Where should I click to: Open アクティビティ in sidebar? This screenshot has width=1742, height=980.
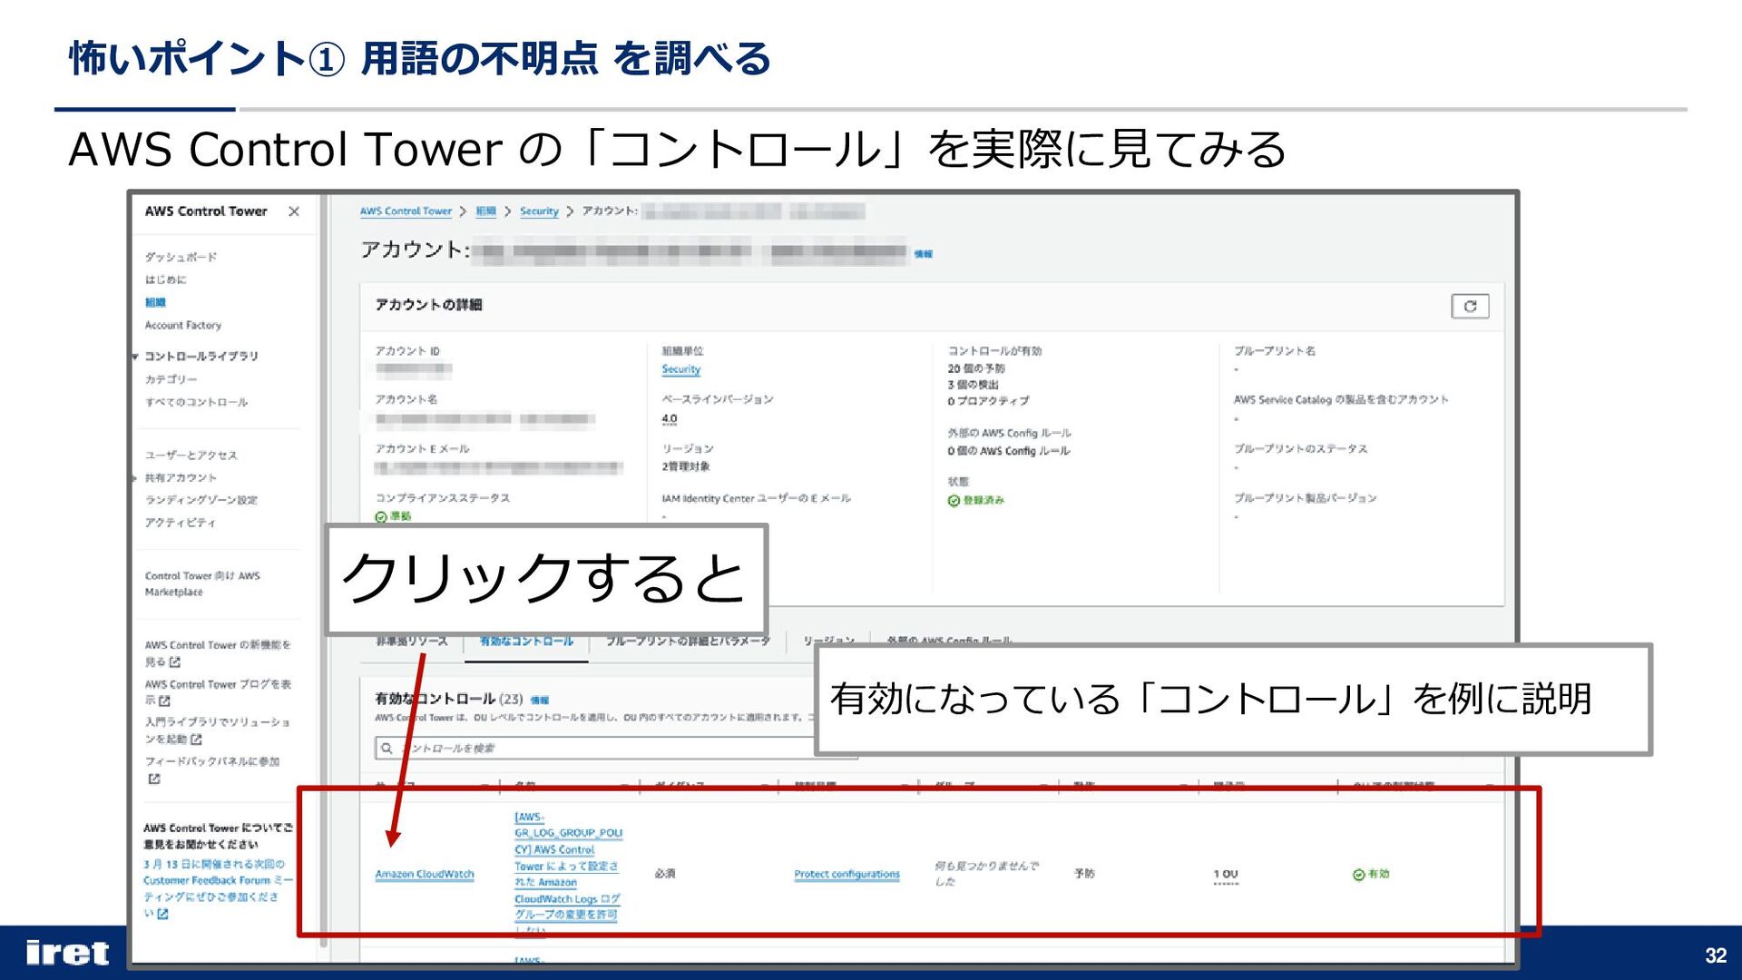pyautogui.click(x=180, y=523)
